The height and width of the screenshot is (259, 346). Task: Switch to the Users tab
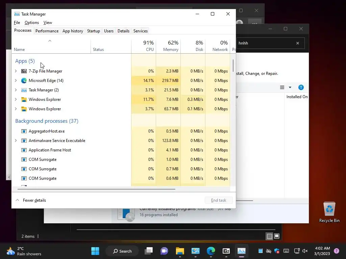pos(109,31)
